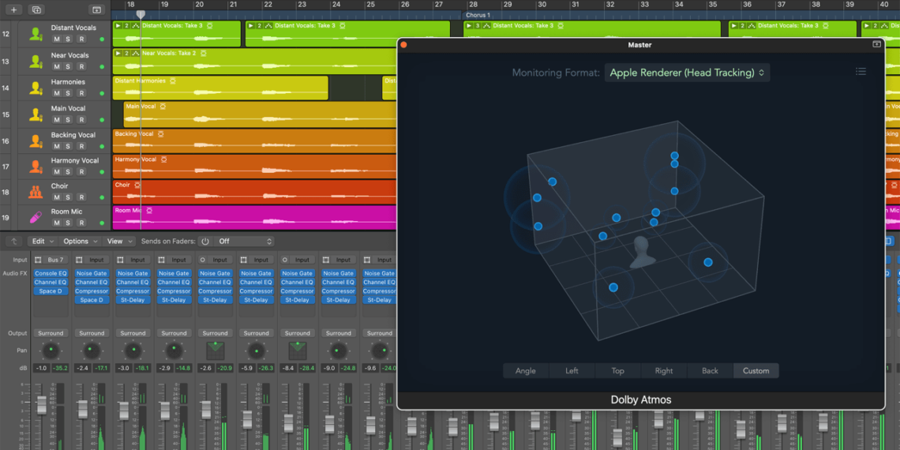
Task: Click the volume fader on the Bus 7 strip
Action: 41,405
